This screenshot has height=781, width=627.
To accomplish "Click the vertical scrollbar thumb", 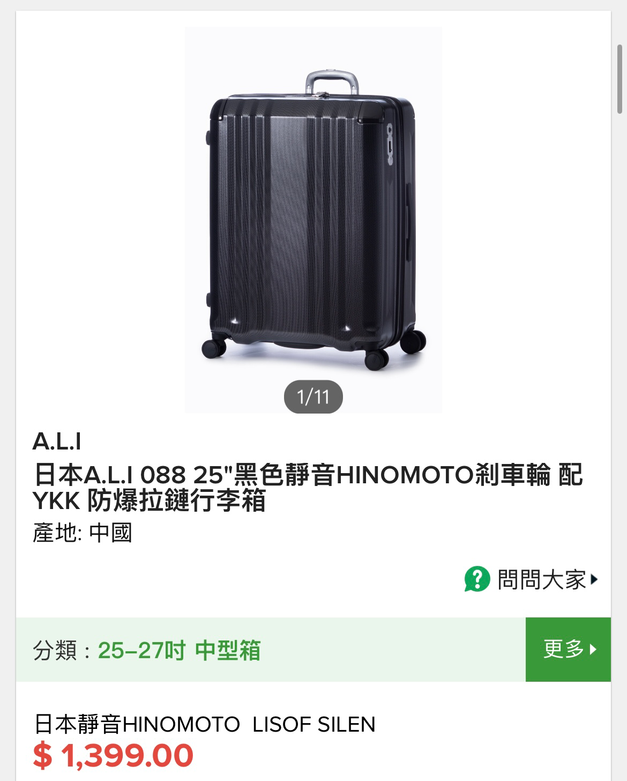I will point(619,79).
